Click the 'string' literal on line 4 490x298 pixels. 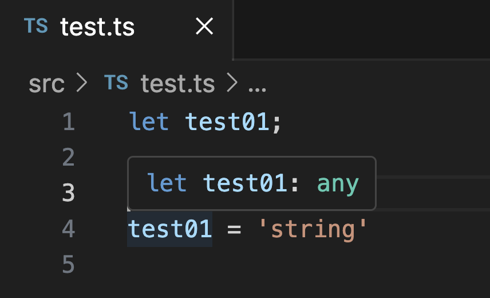[313, 229]
